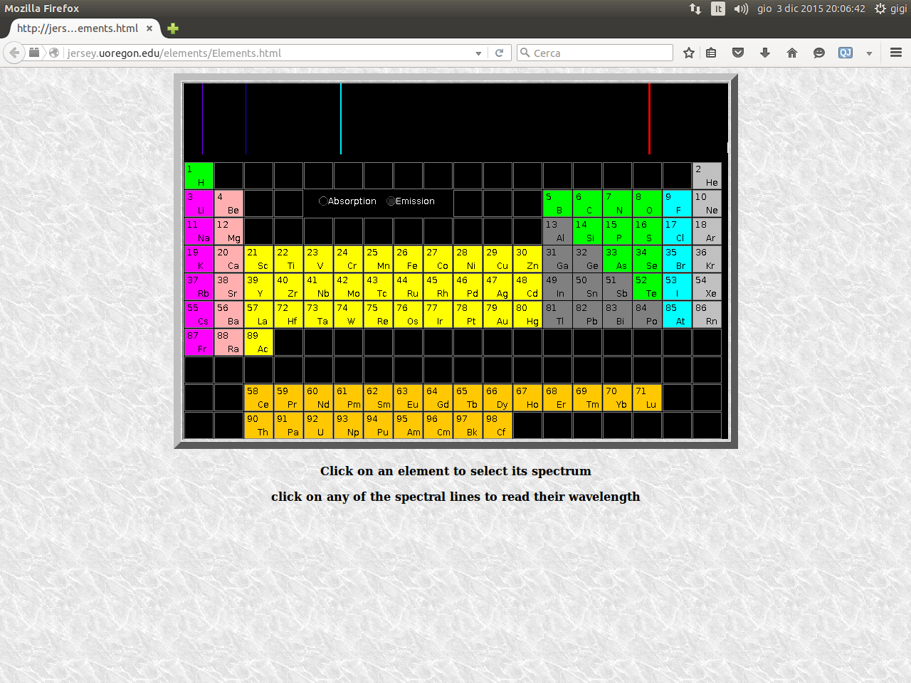
Task: Select Silver (47 Ag) element
Action: tap(498, 287)
